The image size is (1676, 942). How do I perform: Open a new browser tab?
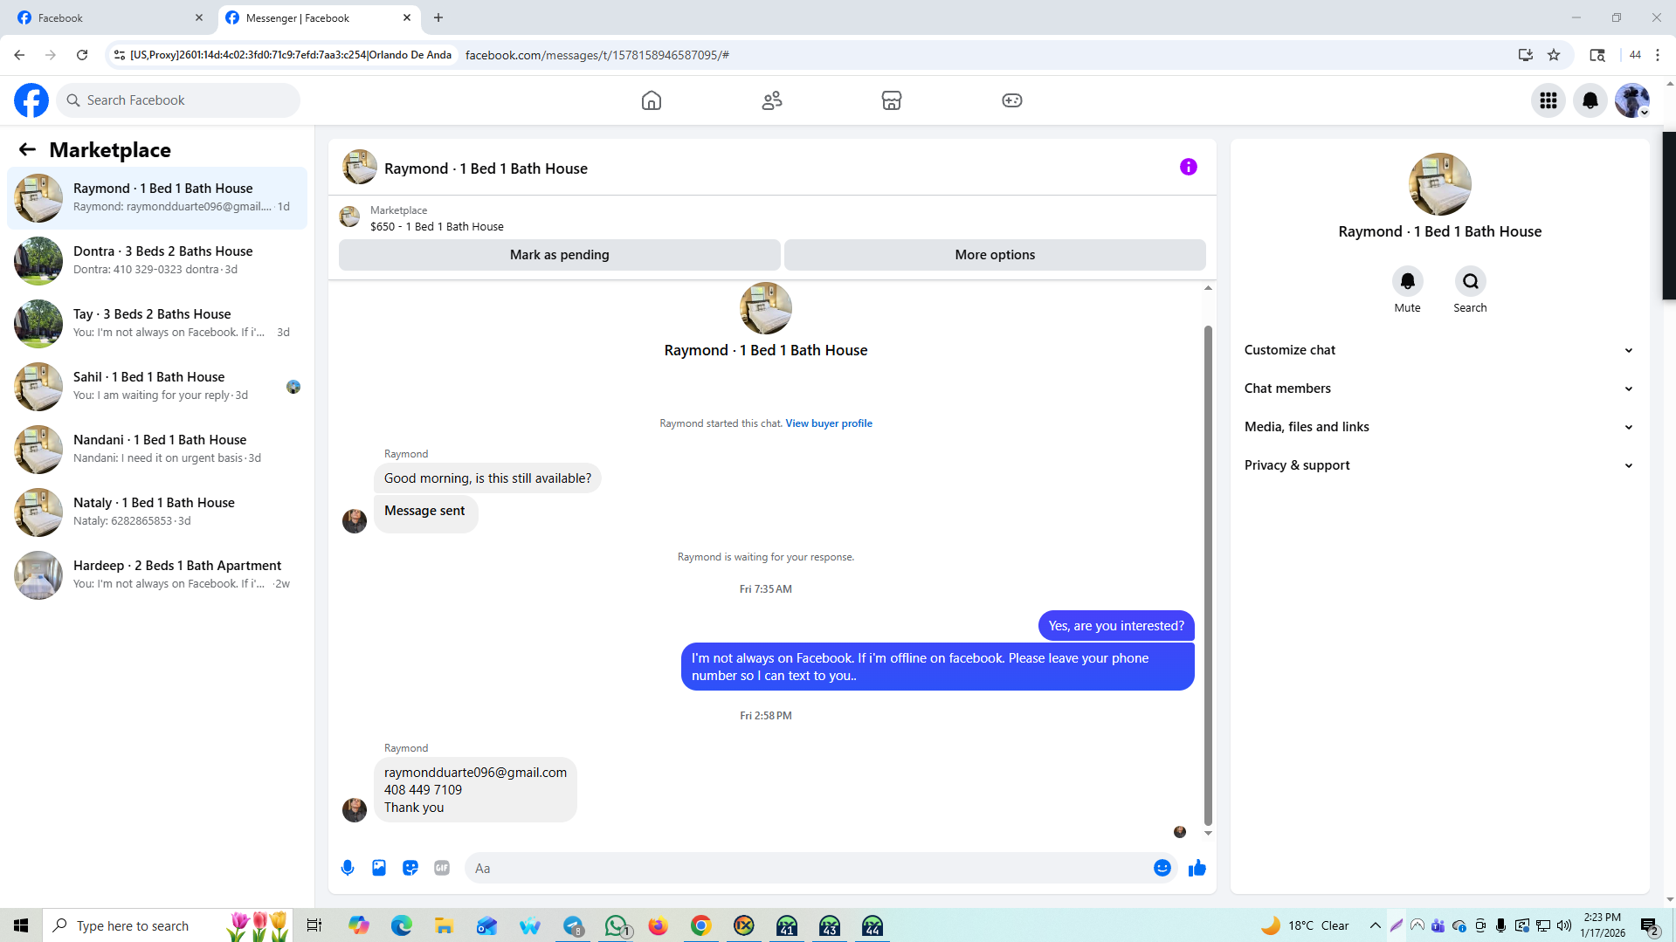tap(438, 17)
